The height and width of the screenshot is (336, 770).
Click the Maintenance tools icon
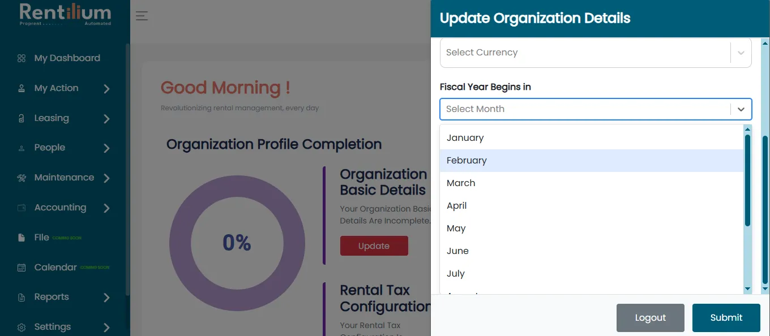click(x=22, y=178)
